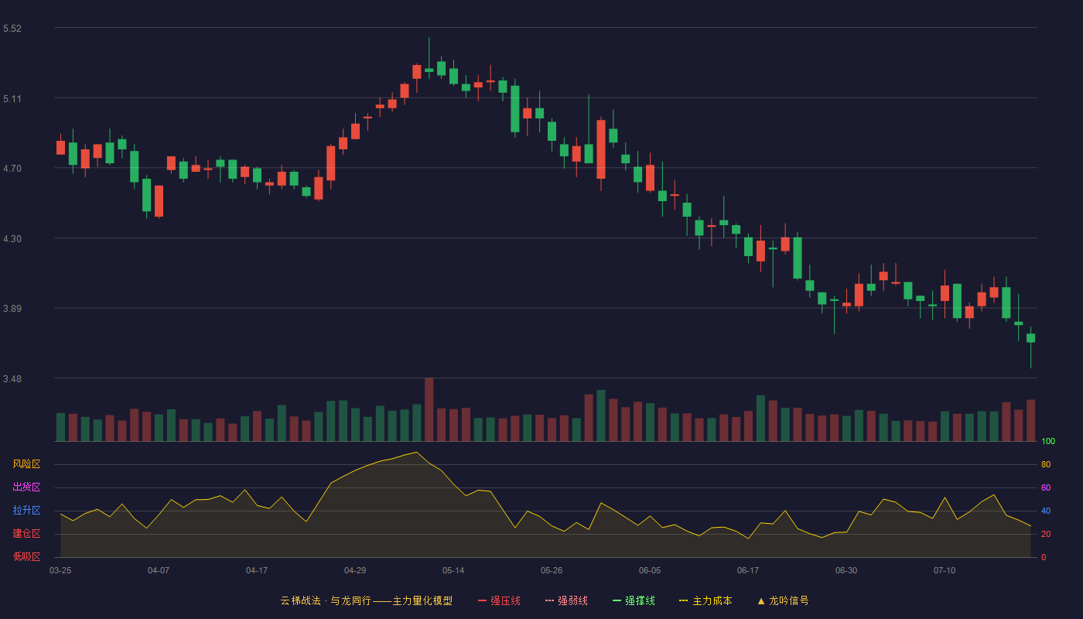The height and width of the screenshot is (619, 1083).
Task: Toggle the 强压线 legend series
Action: 499,600
